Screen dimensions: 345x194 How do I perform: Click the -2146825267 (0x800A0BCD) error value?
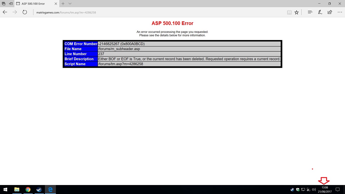click(121, 44)
